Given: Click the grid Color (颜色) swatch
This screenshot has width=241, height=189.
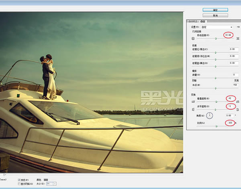Looking at the screenshot, I should coord(46,180).
